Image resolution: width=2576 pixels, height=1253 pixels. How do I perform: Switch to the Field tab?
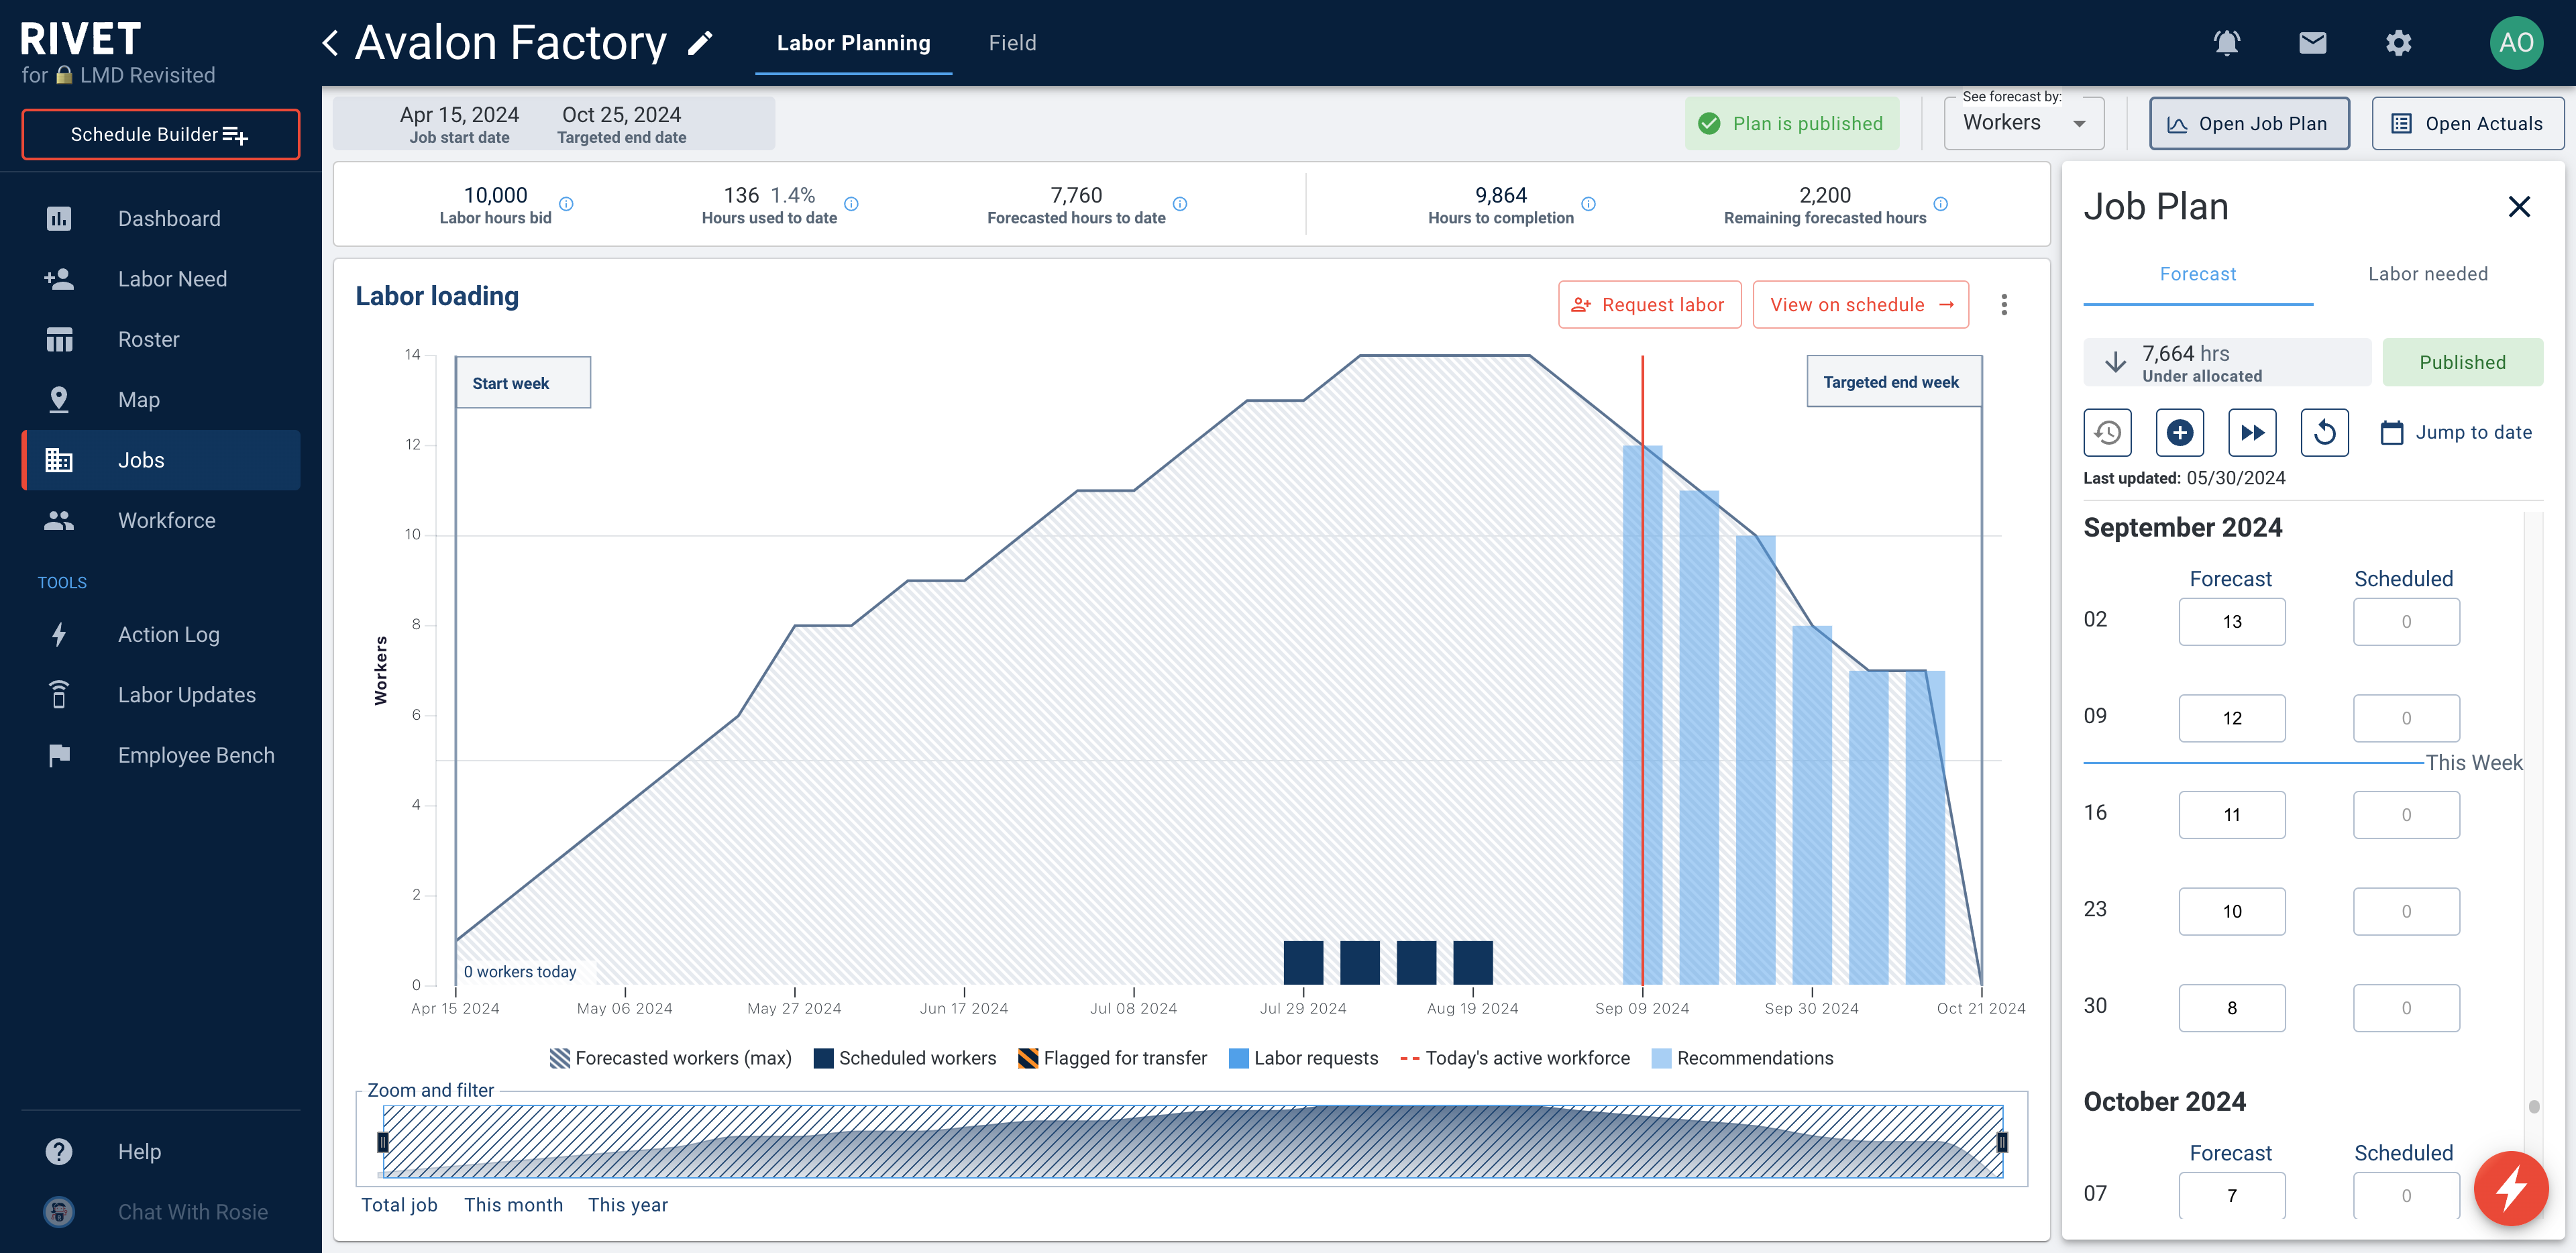click(1012, 43)
